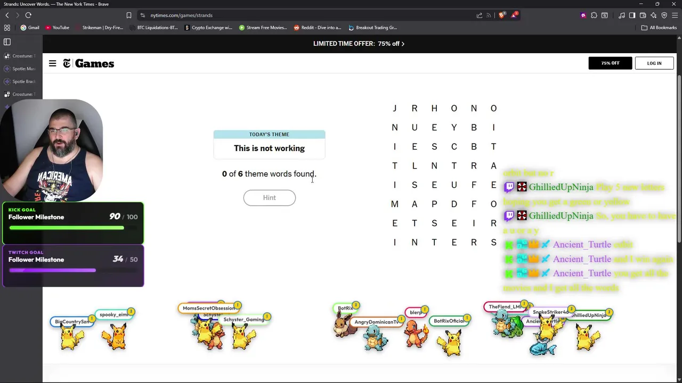Click the LIMITED TIME OFFER 75% off banner
Screen dimensions: 682x383
359,44
